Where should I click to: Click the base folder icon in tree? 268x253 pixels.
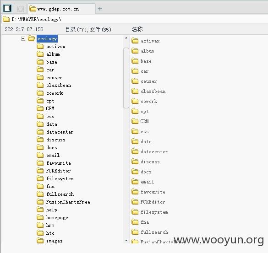tap(40, 62)
